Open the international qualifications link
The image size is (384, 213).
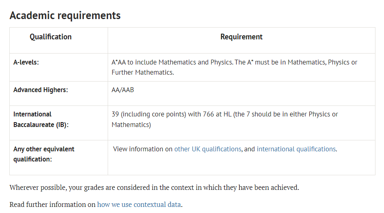[296, 149]
